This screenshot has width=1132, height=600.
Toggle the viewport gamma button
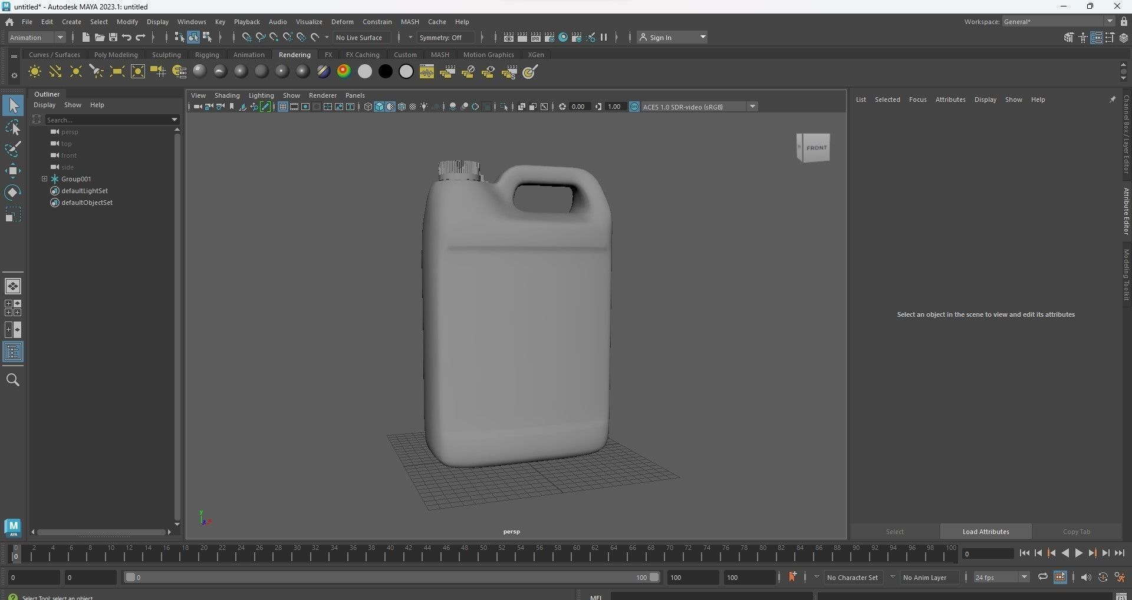598,107
